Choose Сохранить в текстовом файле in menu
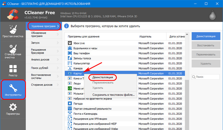 coord(113,95)
